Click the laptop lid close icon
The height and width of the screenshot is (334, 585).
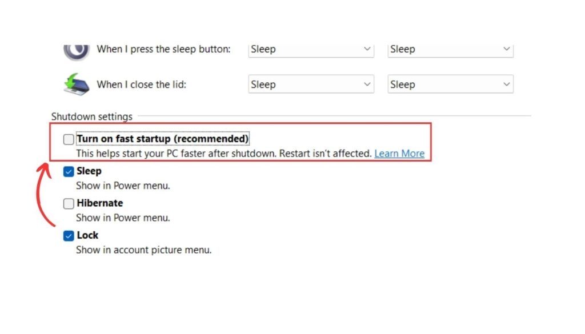point(77,84)
